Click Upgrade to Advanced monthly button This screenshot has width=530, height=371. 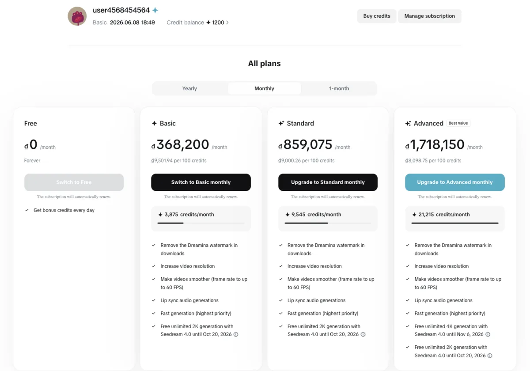coord(455,182)
